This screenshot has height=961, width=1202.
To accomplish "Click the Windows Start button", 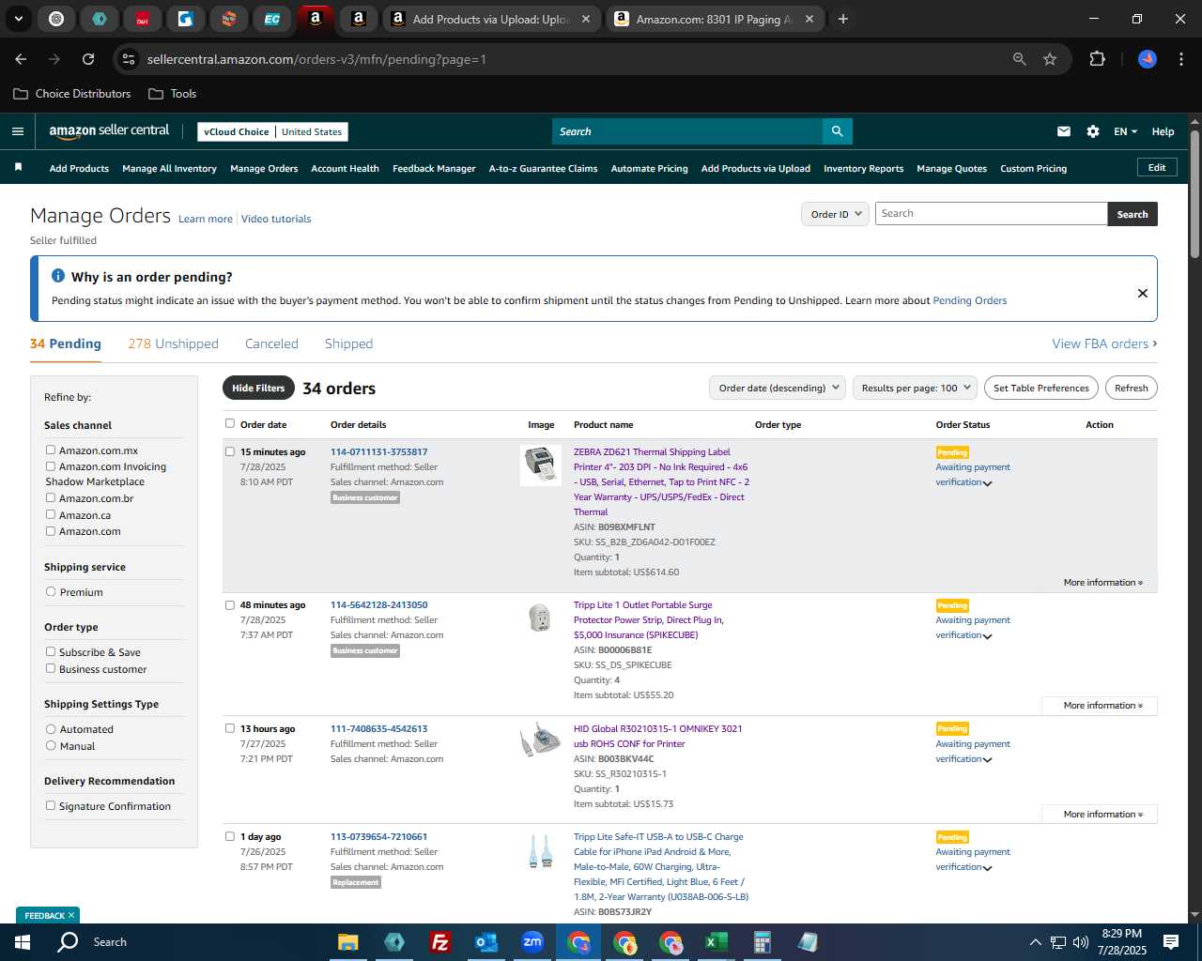I will (x=23, y=942).
